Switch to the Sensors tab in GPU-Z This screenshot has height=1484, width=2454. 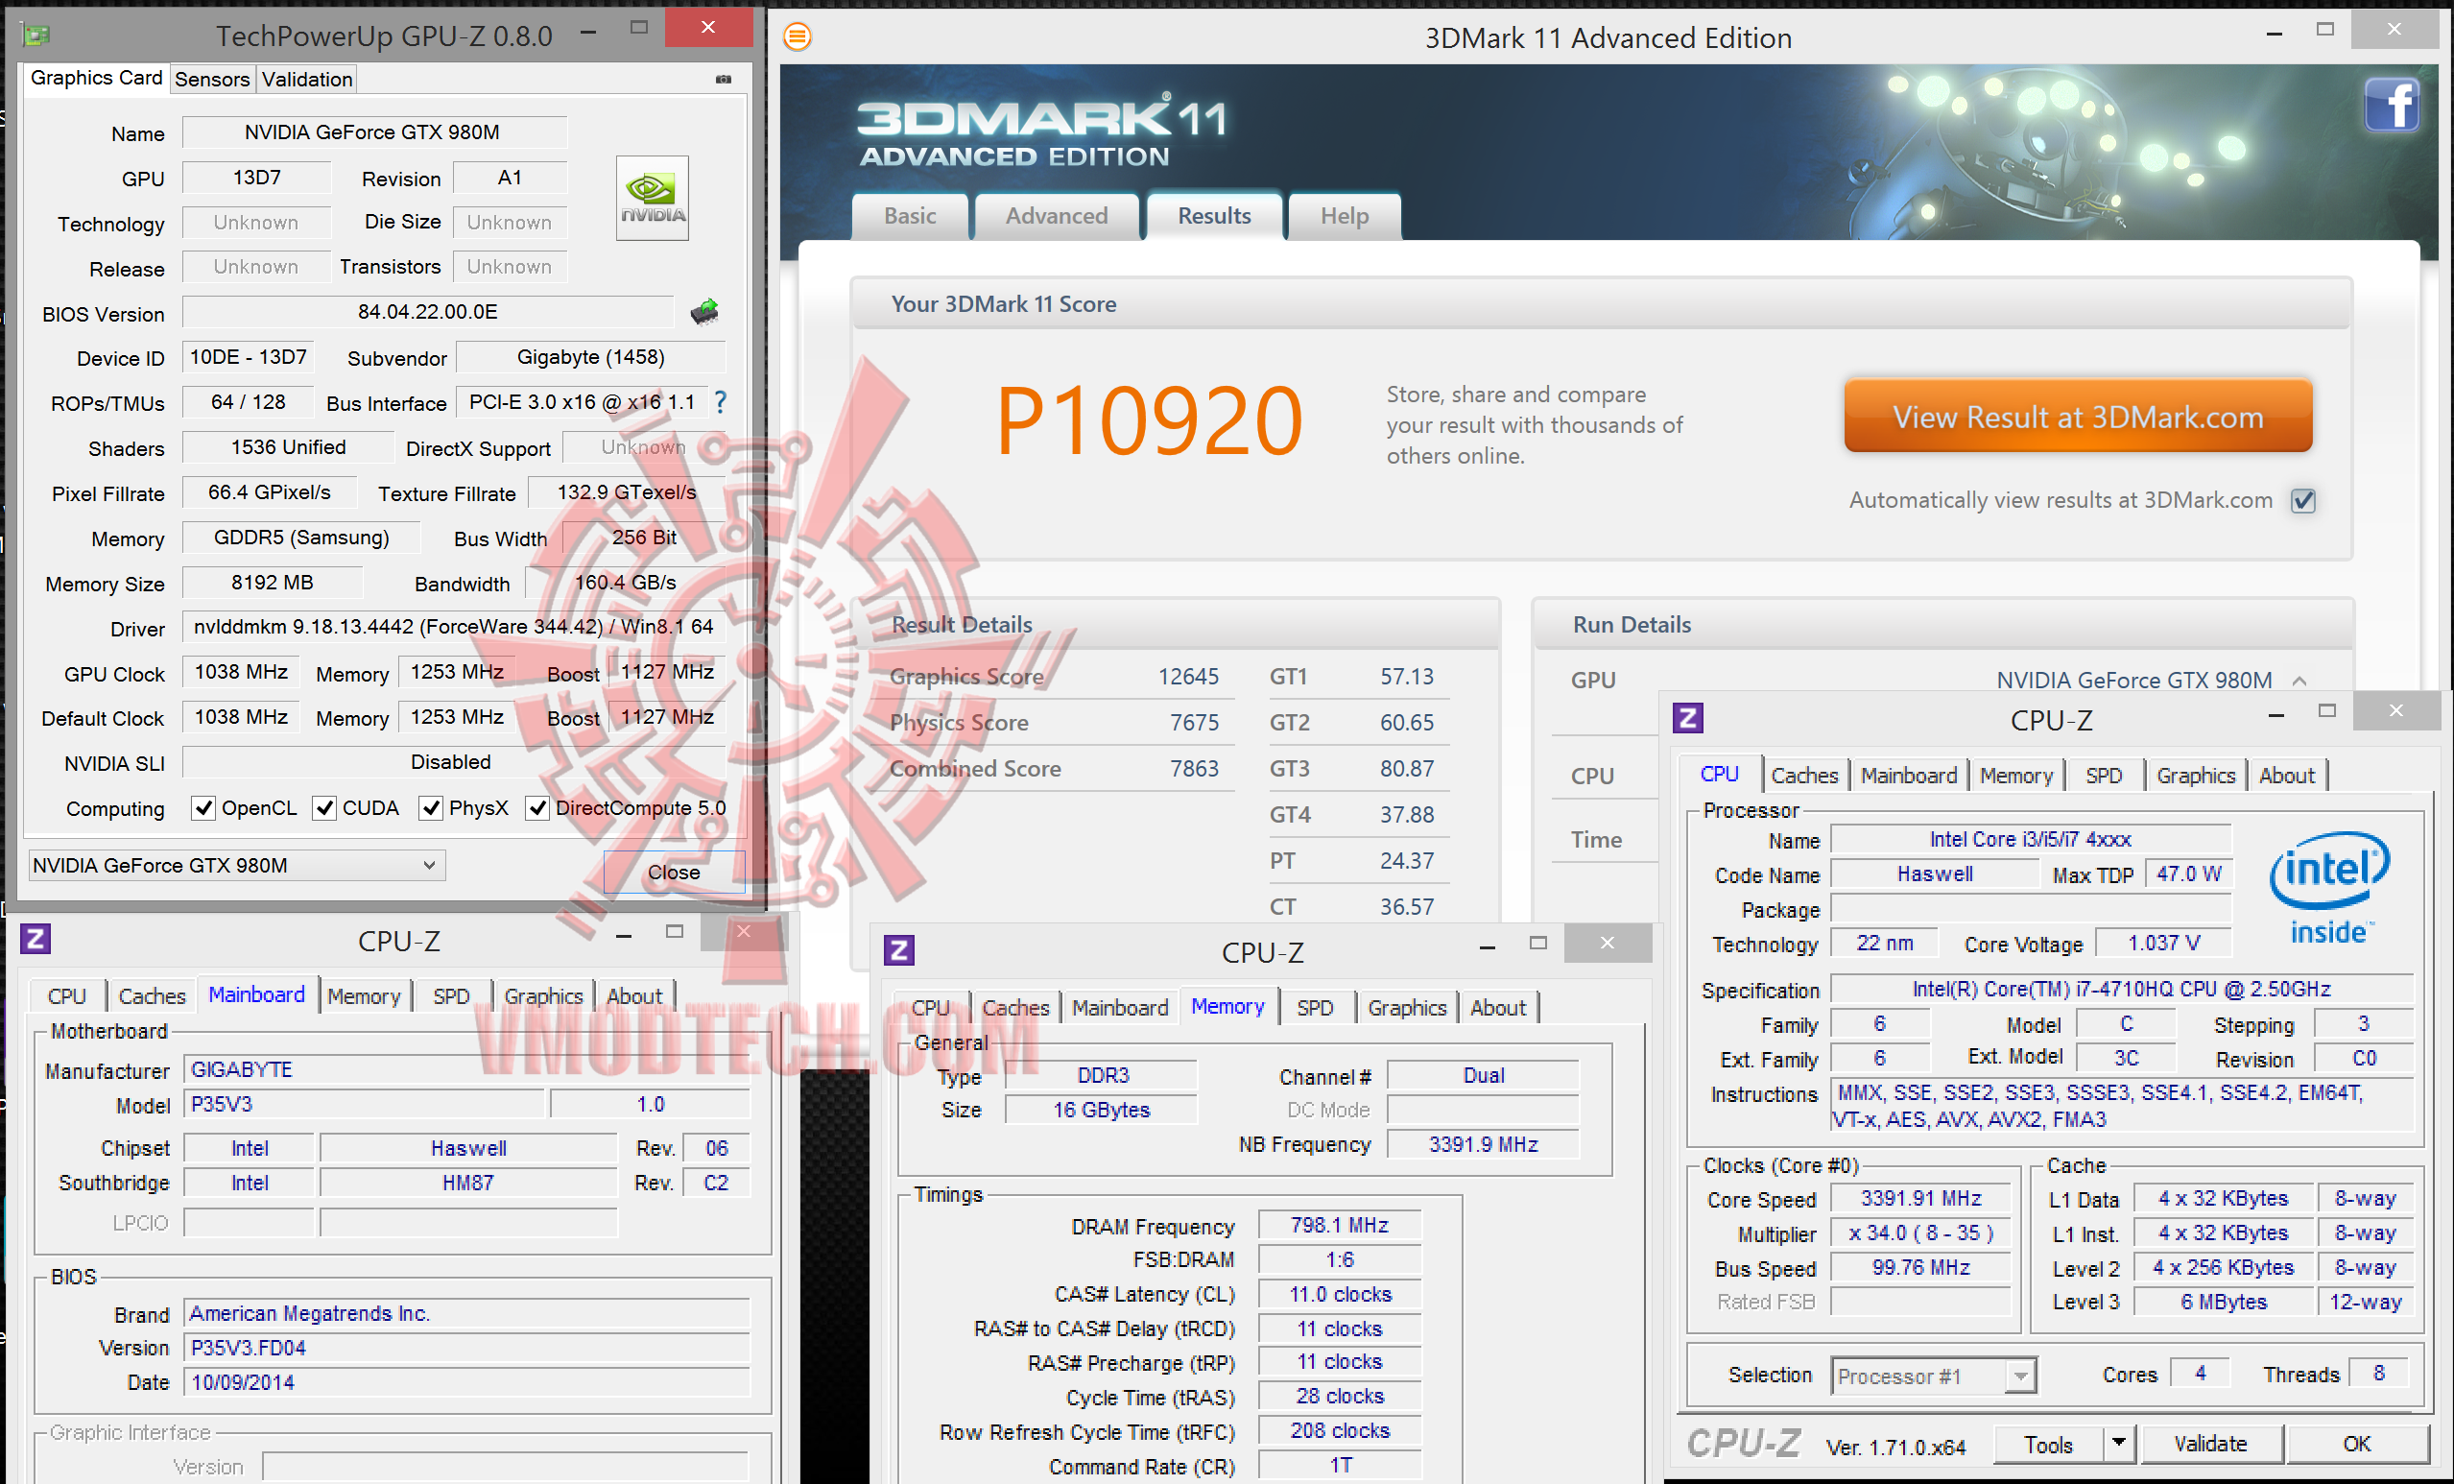(x=211, y=79)
